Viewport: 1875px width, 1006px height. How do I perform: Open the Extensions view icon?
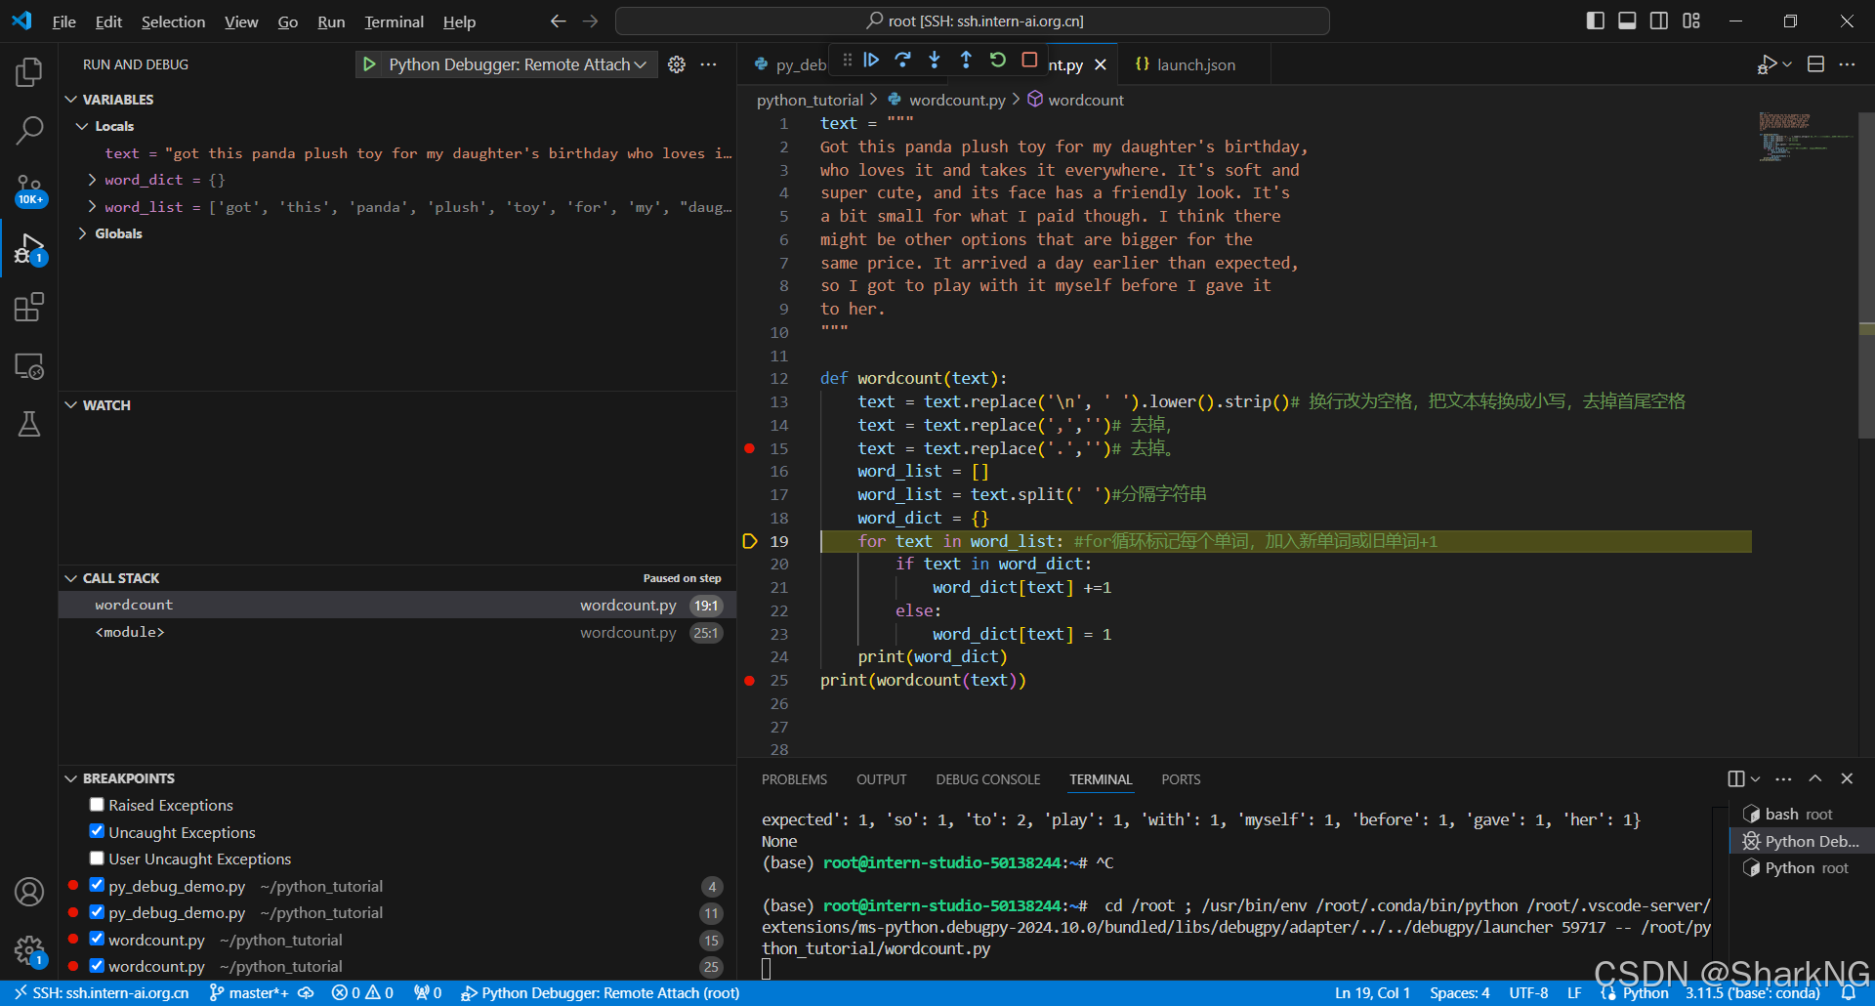tap(29, 307)
